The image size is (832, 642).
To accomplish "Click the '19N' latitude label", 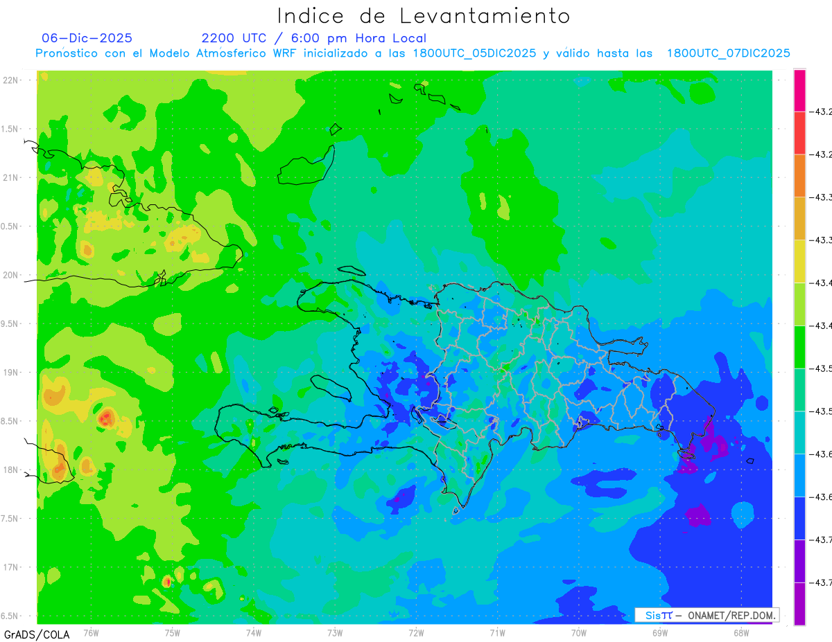I will tap(10, 373).
